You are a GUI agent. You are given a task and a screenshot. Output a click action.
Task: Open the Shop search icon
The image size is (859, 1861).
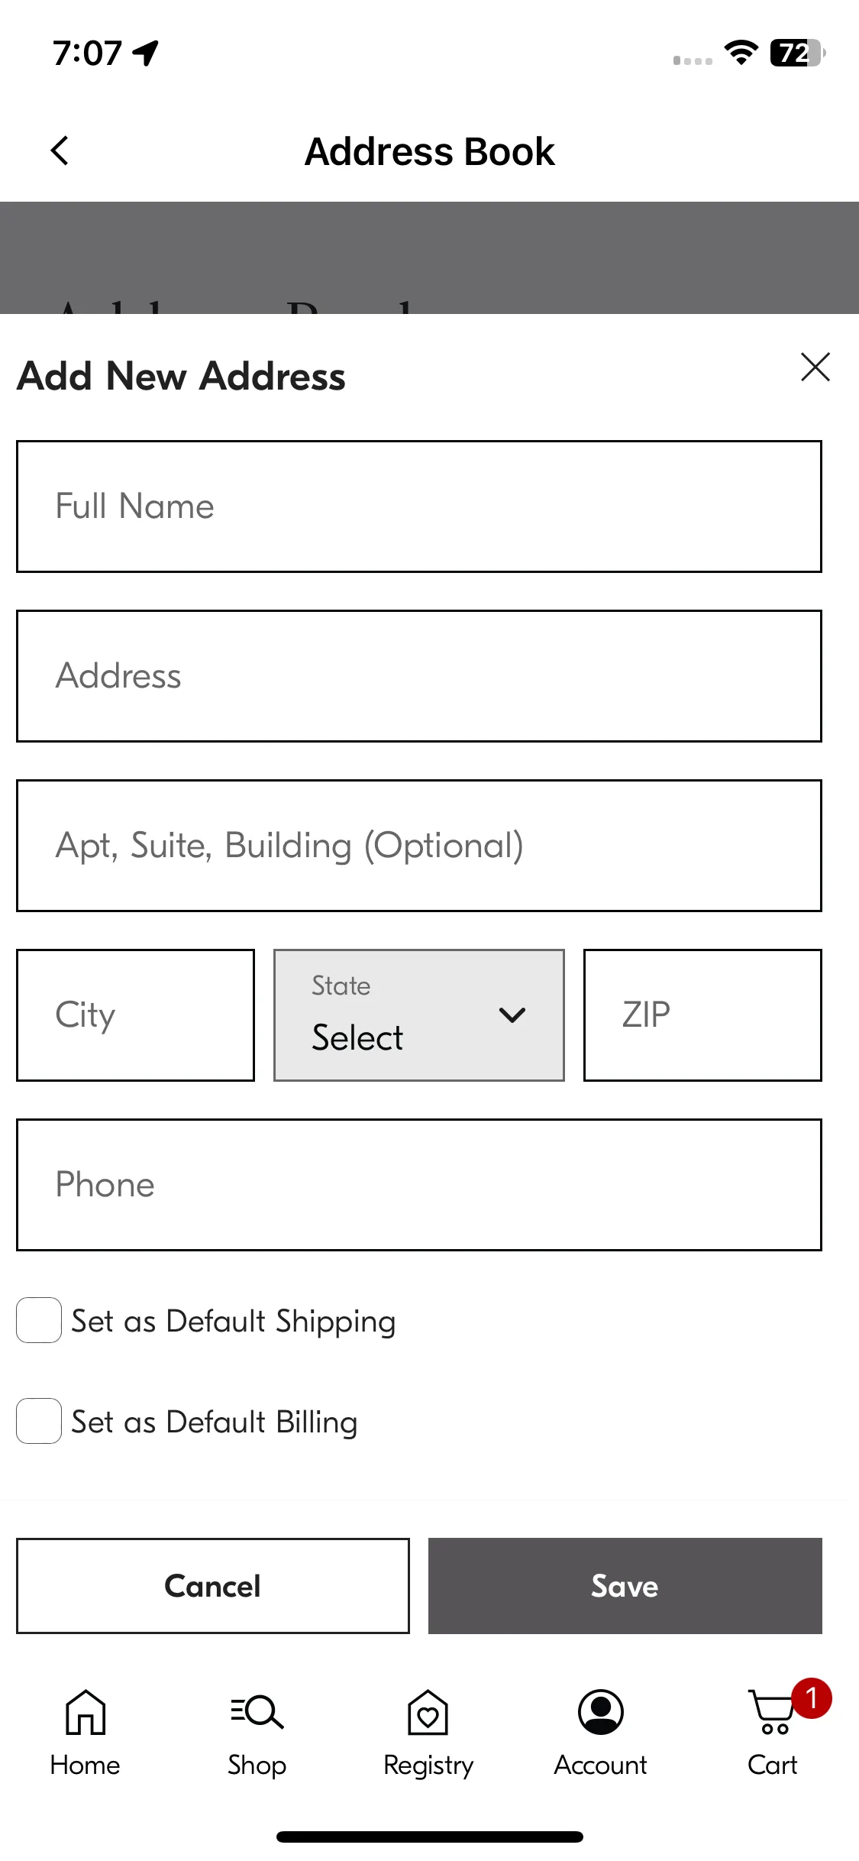[257, 1712]
